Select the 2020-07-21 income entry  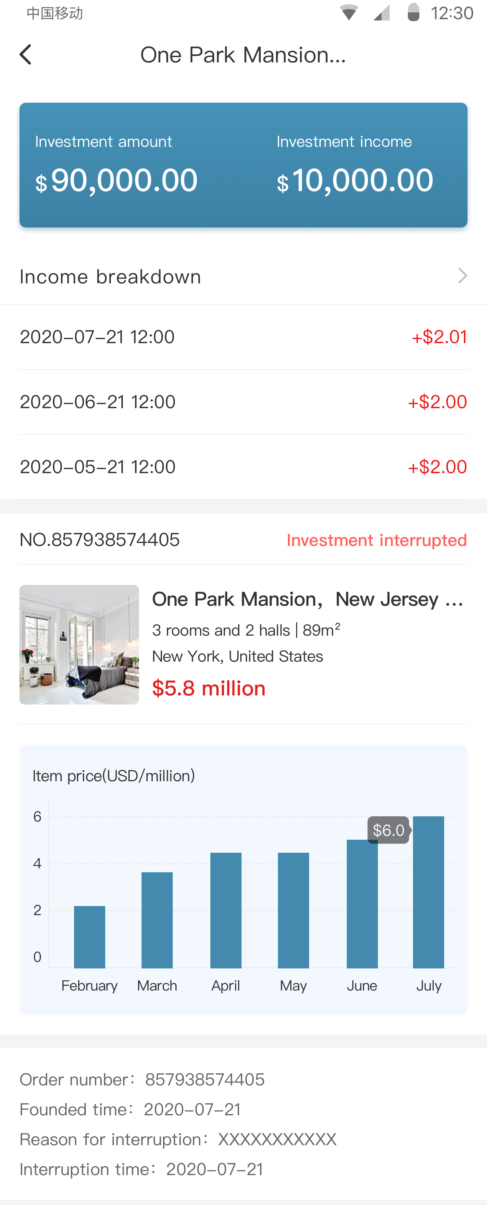(243, 337)
